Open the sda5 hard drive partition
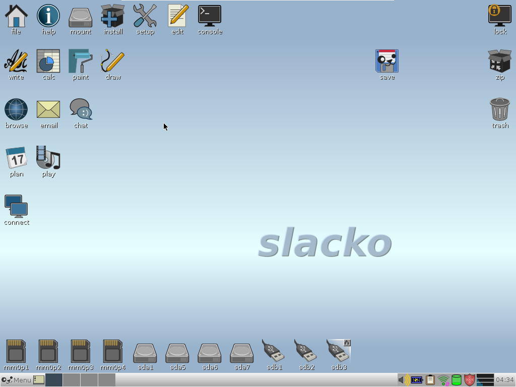The width and height of the screenshot is (516, 387). [177, 353]
